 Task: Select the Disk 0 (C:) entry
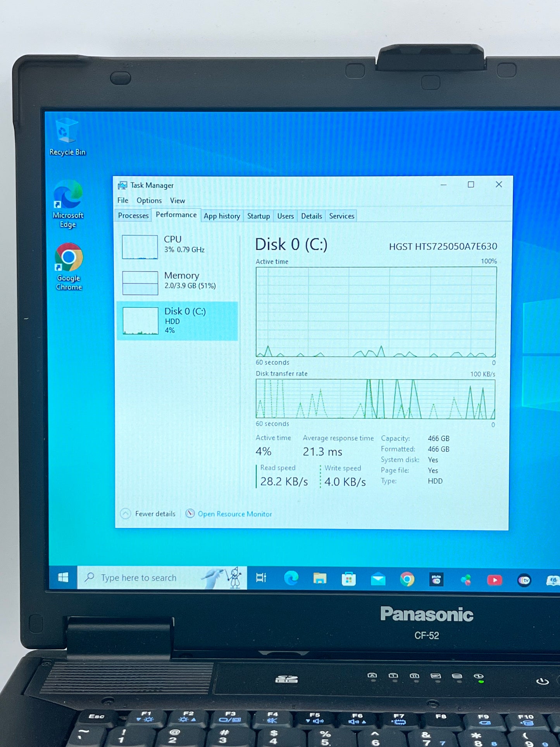[x=177, y=321]
